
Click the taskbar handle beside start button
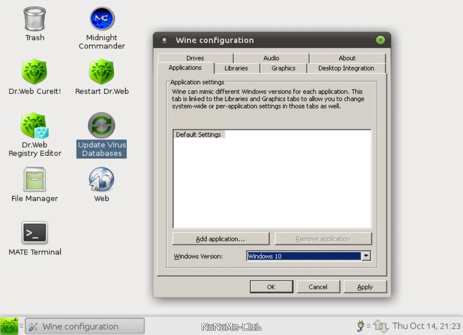point(21,326)
